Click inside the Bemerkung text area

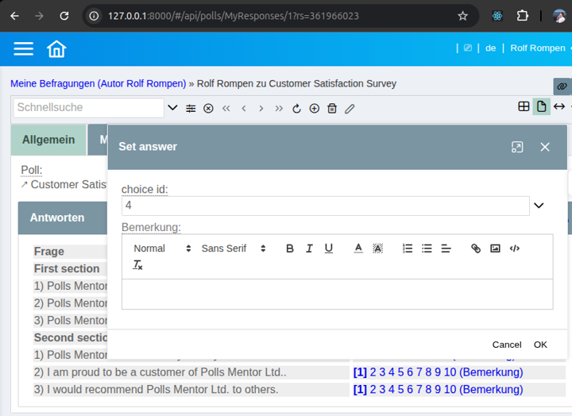coord(337,295)
